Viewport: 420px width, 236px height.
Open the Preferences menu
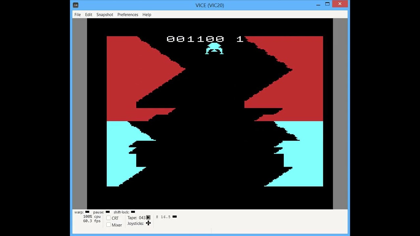(128, 15)
